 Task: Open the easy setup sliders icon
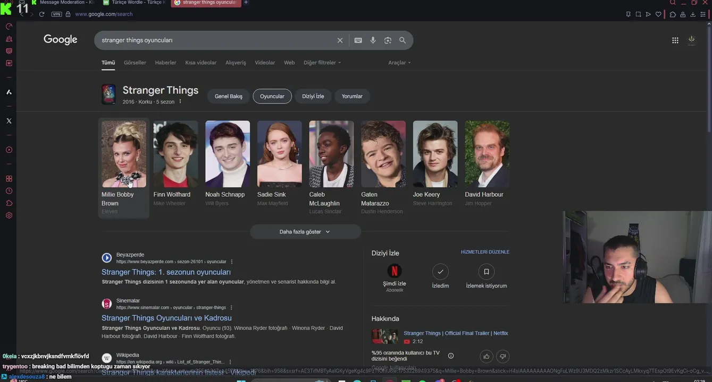[703, 14]
